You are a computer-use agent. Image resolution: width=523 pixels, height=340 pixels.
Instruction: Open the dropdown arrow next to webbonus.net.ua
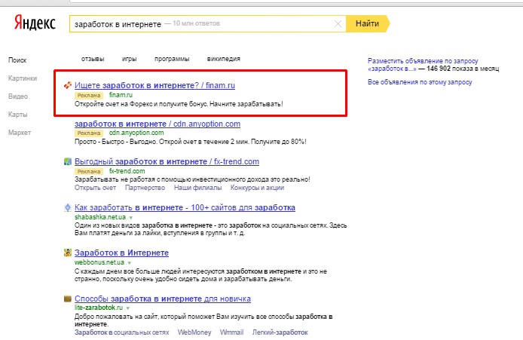[129, 263]
